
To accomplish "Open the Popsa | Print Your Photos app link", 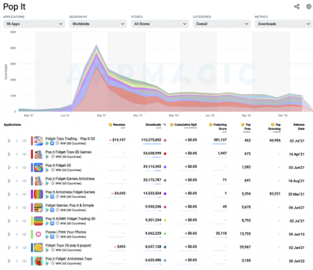I will pyautogui.click(x=66, y=232).
